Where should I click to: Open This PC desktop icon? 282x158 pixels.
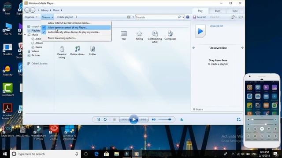click(7, 29)
